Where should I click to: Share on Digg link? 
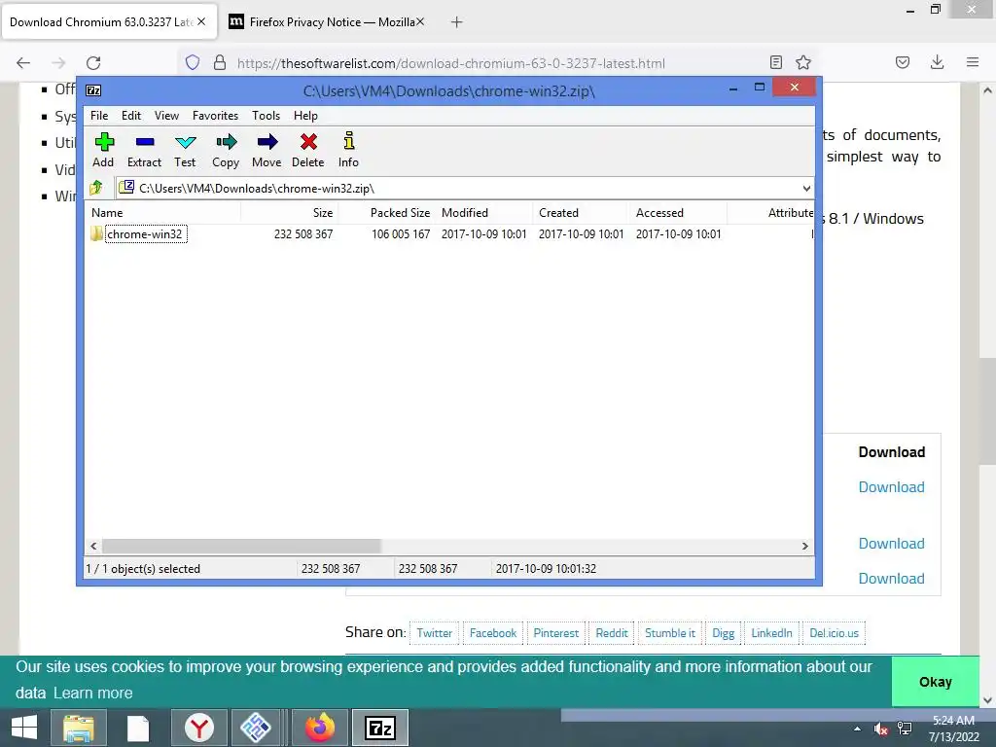click(x=723, y=632)
